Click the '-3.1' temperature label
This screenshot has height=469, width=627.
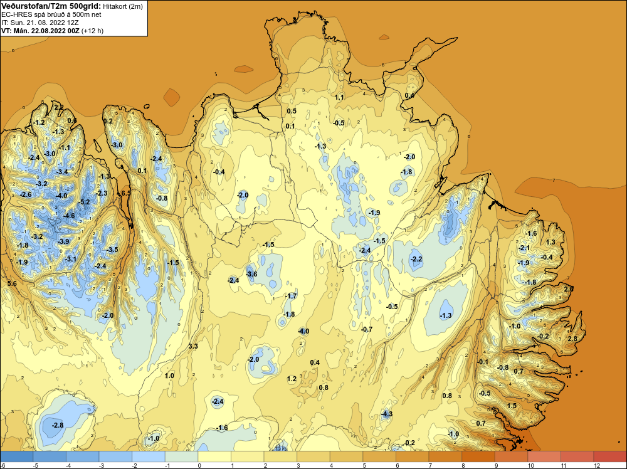[71, 259]
